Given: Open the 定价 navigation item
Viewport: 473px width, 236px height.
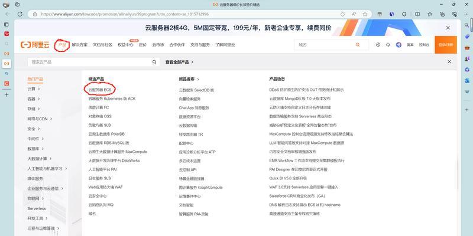Looking at the screenshot, I should pyautogui.click(x=142, y=45).
